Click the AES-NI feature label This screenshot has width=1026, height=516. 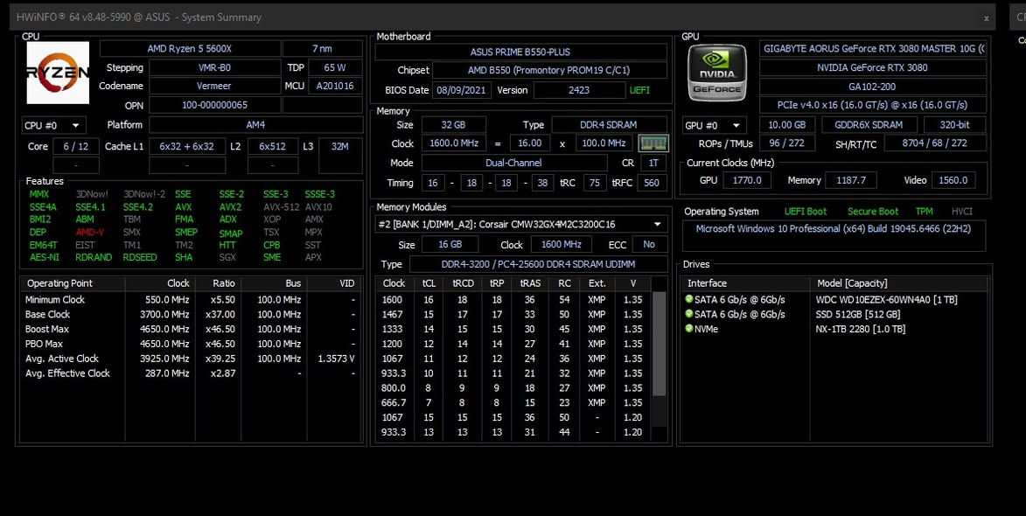[x=45, y=257]
